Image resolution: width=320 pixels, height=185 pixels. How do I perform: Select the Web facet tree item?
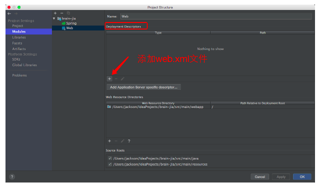78,28
